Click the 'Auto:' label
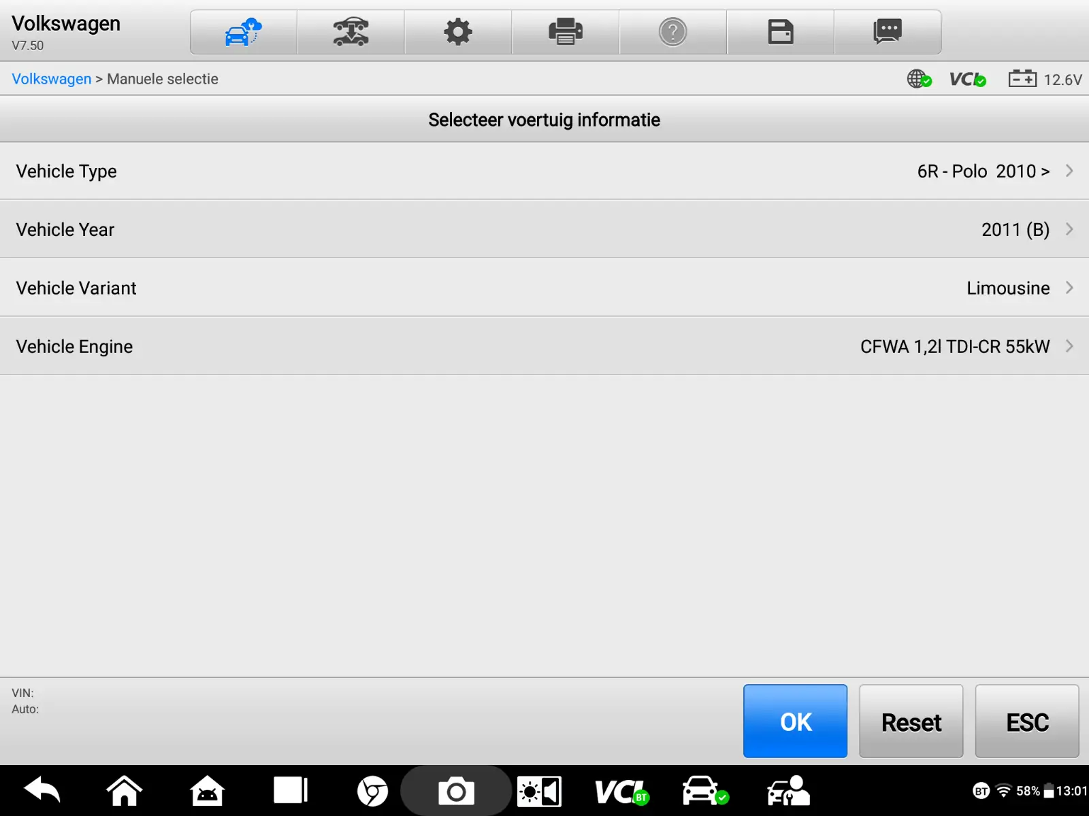 click(25, 709)
